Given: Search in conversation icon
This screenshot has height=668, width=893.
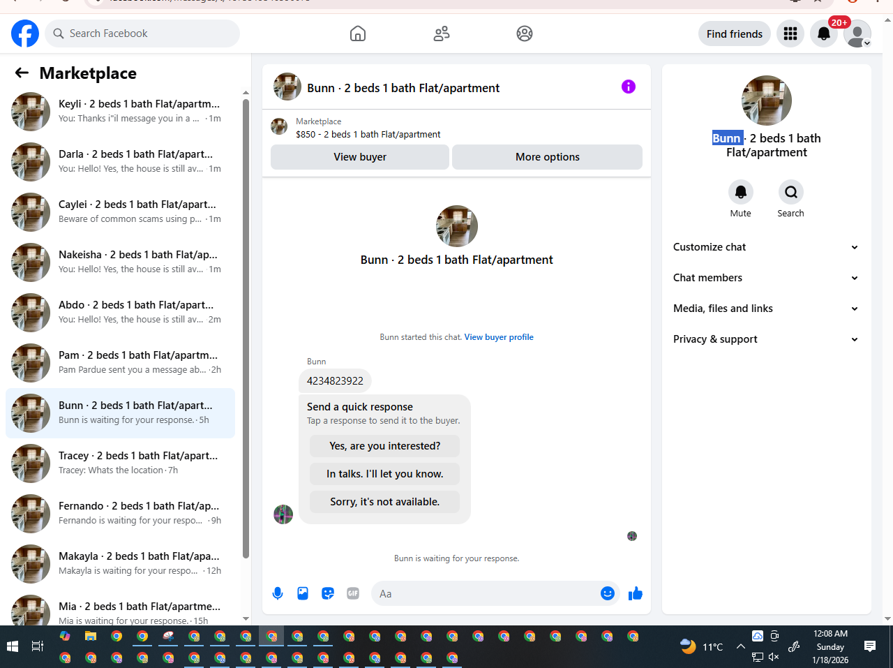Looking at the screenshot, I should [x=791, y=192].
